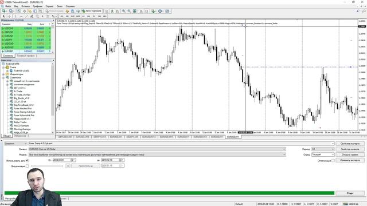Click the Открыть график button
Screen dimensions: 367x206
pyautogui.click(x=350, y=154)
